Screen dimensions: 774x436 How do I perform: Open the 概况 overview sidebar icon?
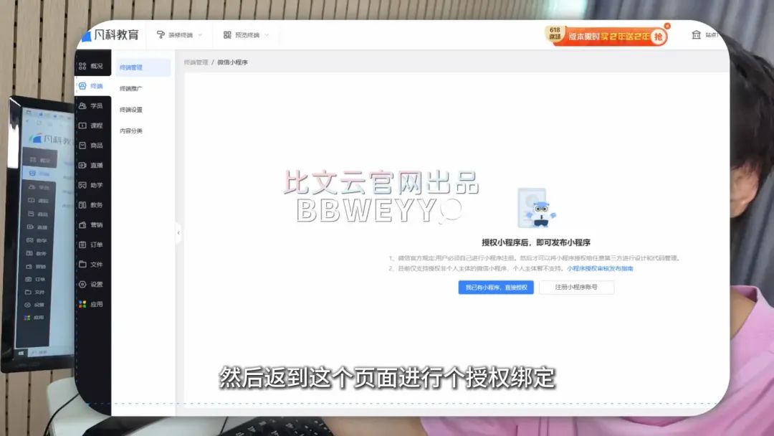[x=91, y=66]
